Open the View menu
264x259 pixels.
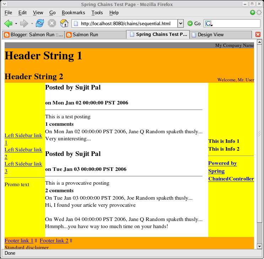click(38, 13)
